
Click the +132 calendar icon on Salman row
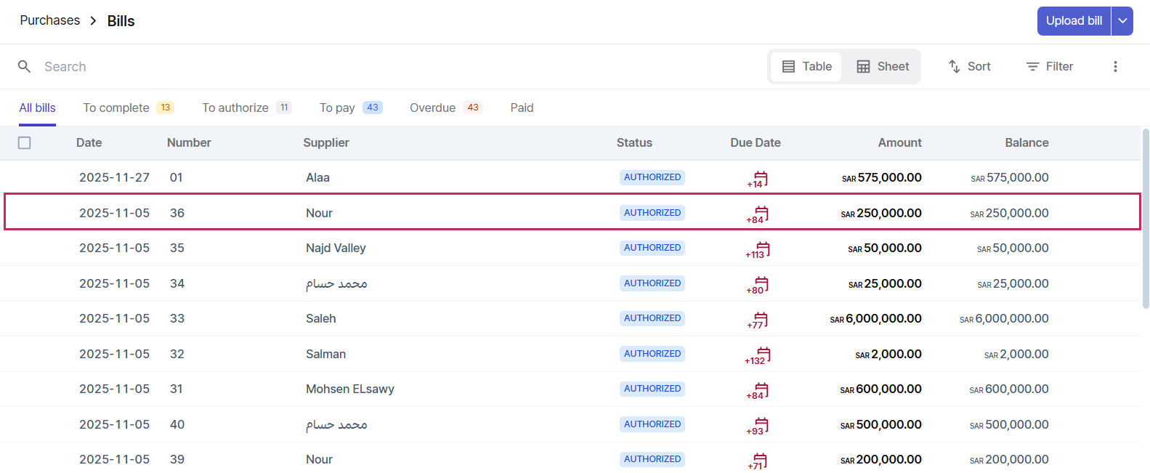(762, 355)
